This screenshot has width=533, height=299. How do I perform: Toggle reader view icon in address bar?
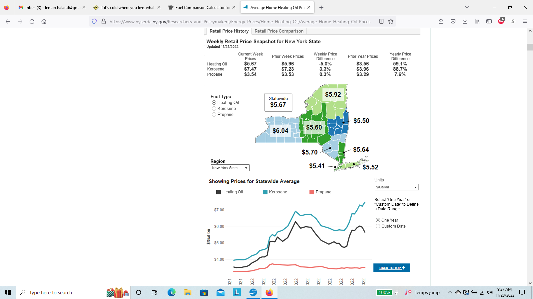381,22
